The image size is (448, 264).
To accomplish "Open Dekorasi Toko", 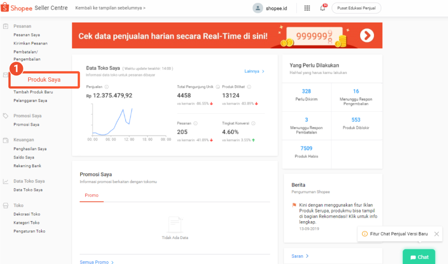I will coord(27,214).
